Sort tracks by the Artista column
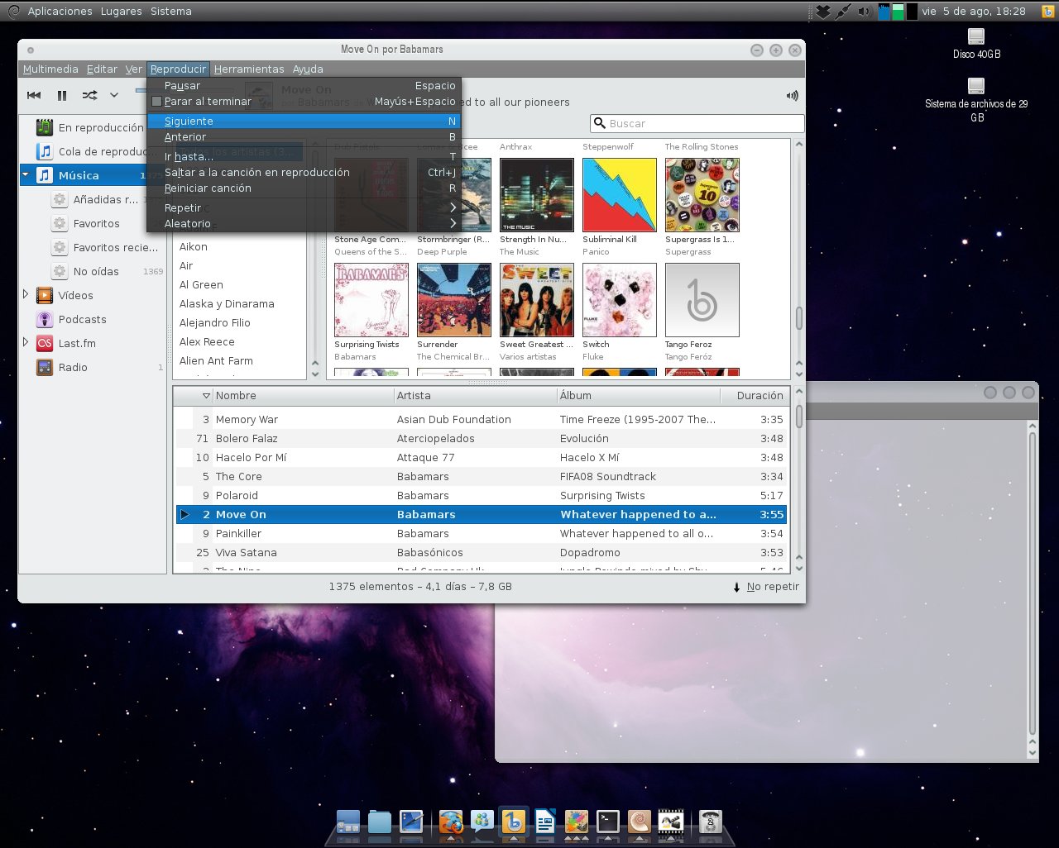The width and height of the screenshot is (1059, 848). pyautogui.click(x=475, y=396)
